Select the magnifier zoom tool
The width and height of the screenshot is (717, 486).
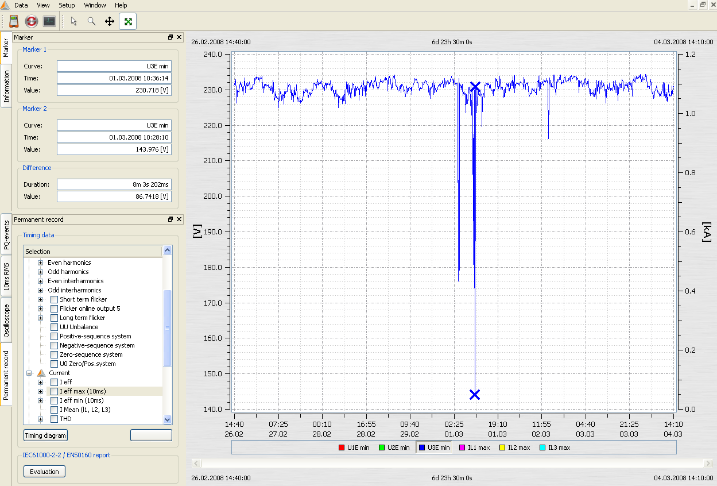pos(91,21)
